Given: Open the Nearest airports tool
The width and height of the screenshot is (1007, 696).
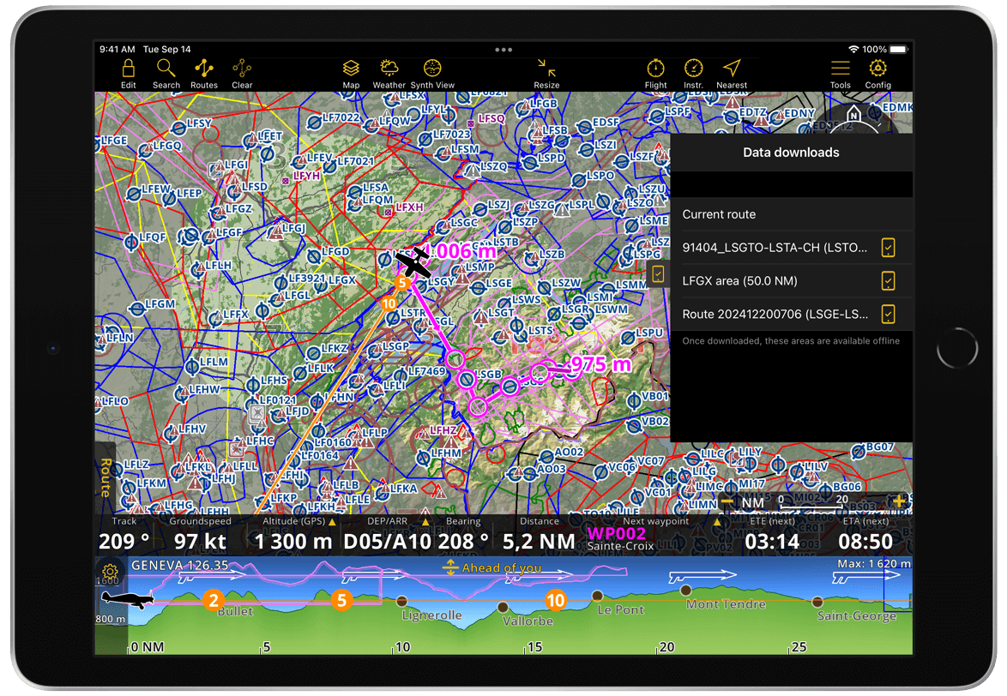Looking at the screenshot, I should coord(732,74).
